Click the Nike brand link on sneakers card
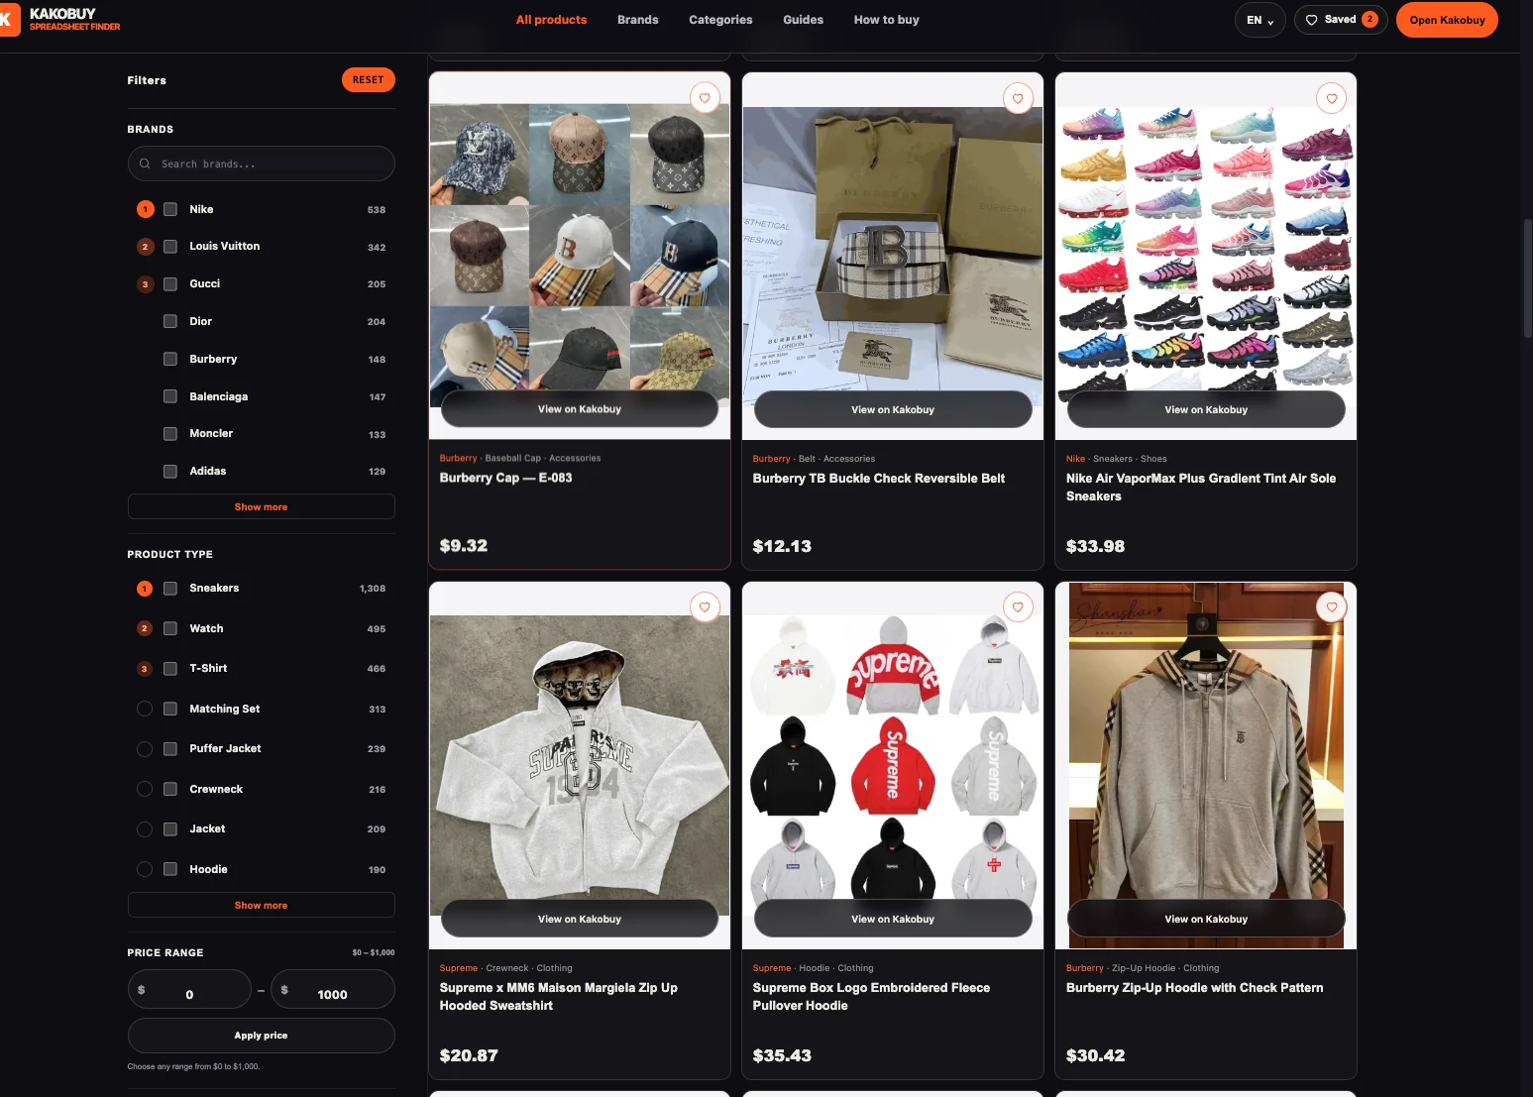This screenshot has width=1533, height=1097. 1075,459
